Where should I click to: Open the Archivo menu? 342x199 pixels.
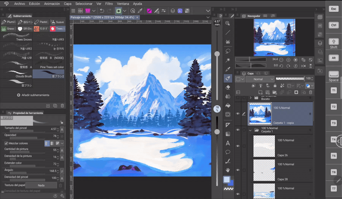(19, 4)
